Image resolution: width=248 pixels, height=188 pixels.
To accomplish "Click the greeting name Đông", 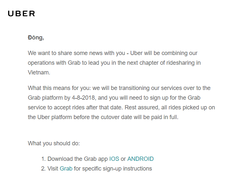I will pyautogui.click(x=36, y=38).
